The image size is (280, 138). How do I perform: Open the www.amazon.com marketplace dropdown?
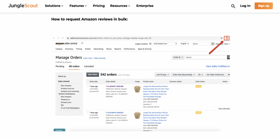pyautogui.click(x=165, y=44)
